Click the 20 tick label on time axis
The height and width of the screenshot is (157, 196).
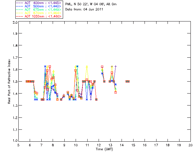point(190,145)
